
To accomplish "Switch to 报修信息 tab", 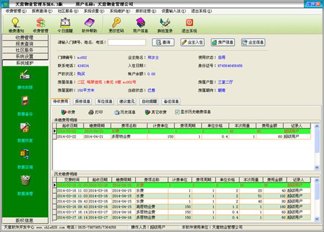I will coord(83,101).
